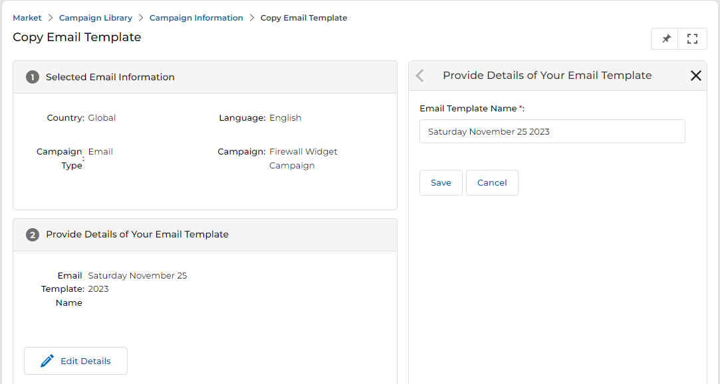The width and height of the screenshot is (720, 384).
Task: Navigate to Campaign Library breadcrumb
Action: coord(96,18)
